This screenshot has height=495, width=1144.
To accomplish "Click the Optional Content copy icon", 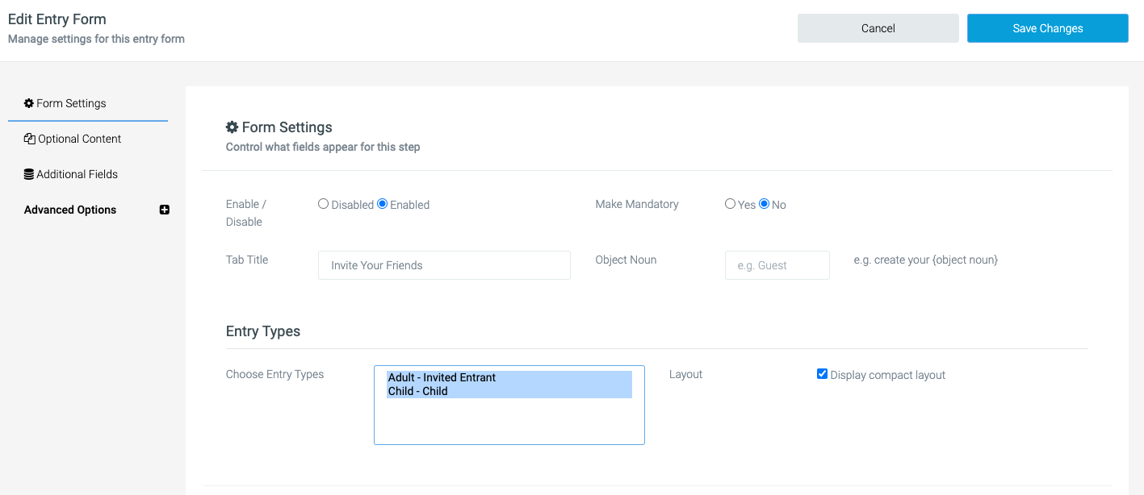I will 29,139.
